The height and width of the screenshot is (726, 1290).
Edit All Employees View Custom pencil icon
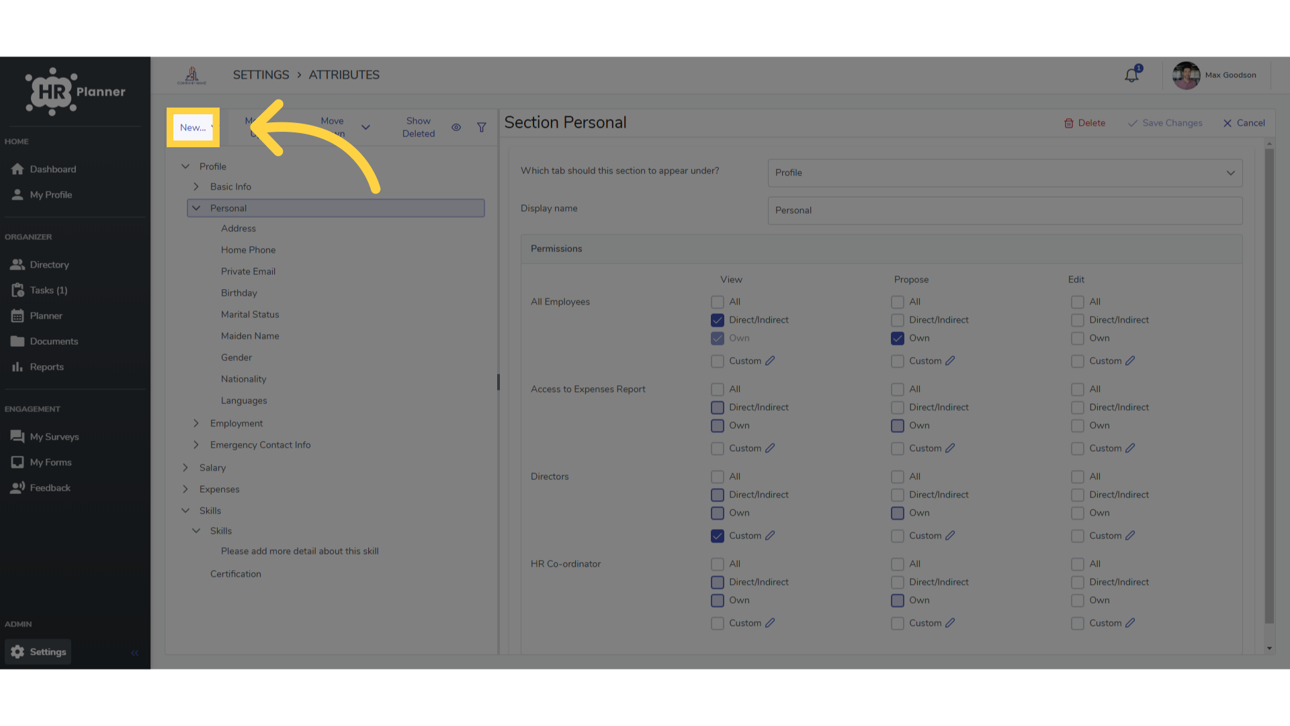click(x=770, y=361)
